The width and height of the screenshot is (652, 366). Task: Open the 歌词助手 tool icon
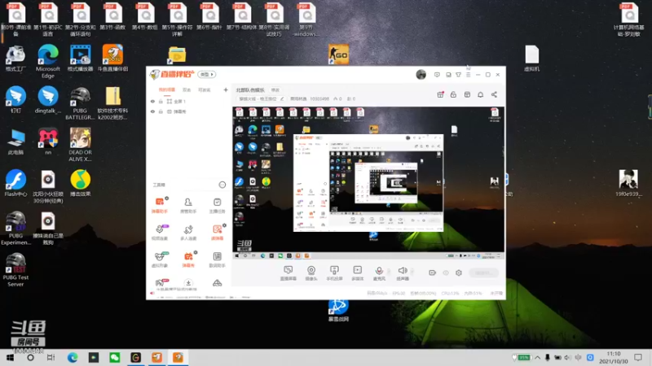(217, 259)
